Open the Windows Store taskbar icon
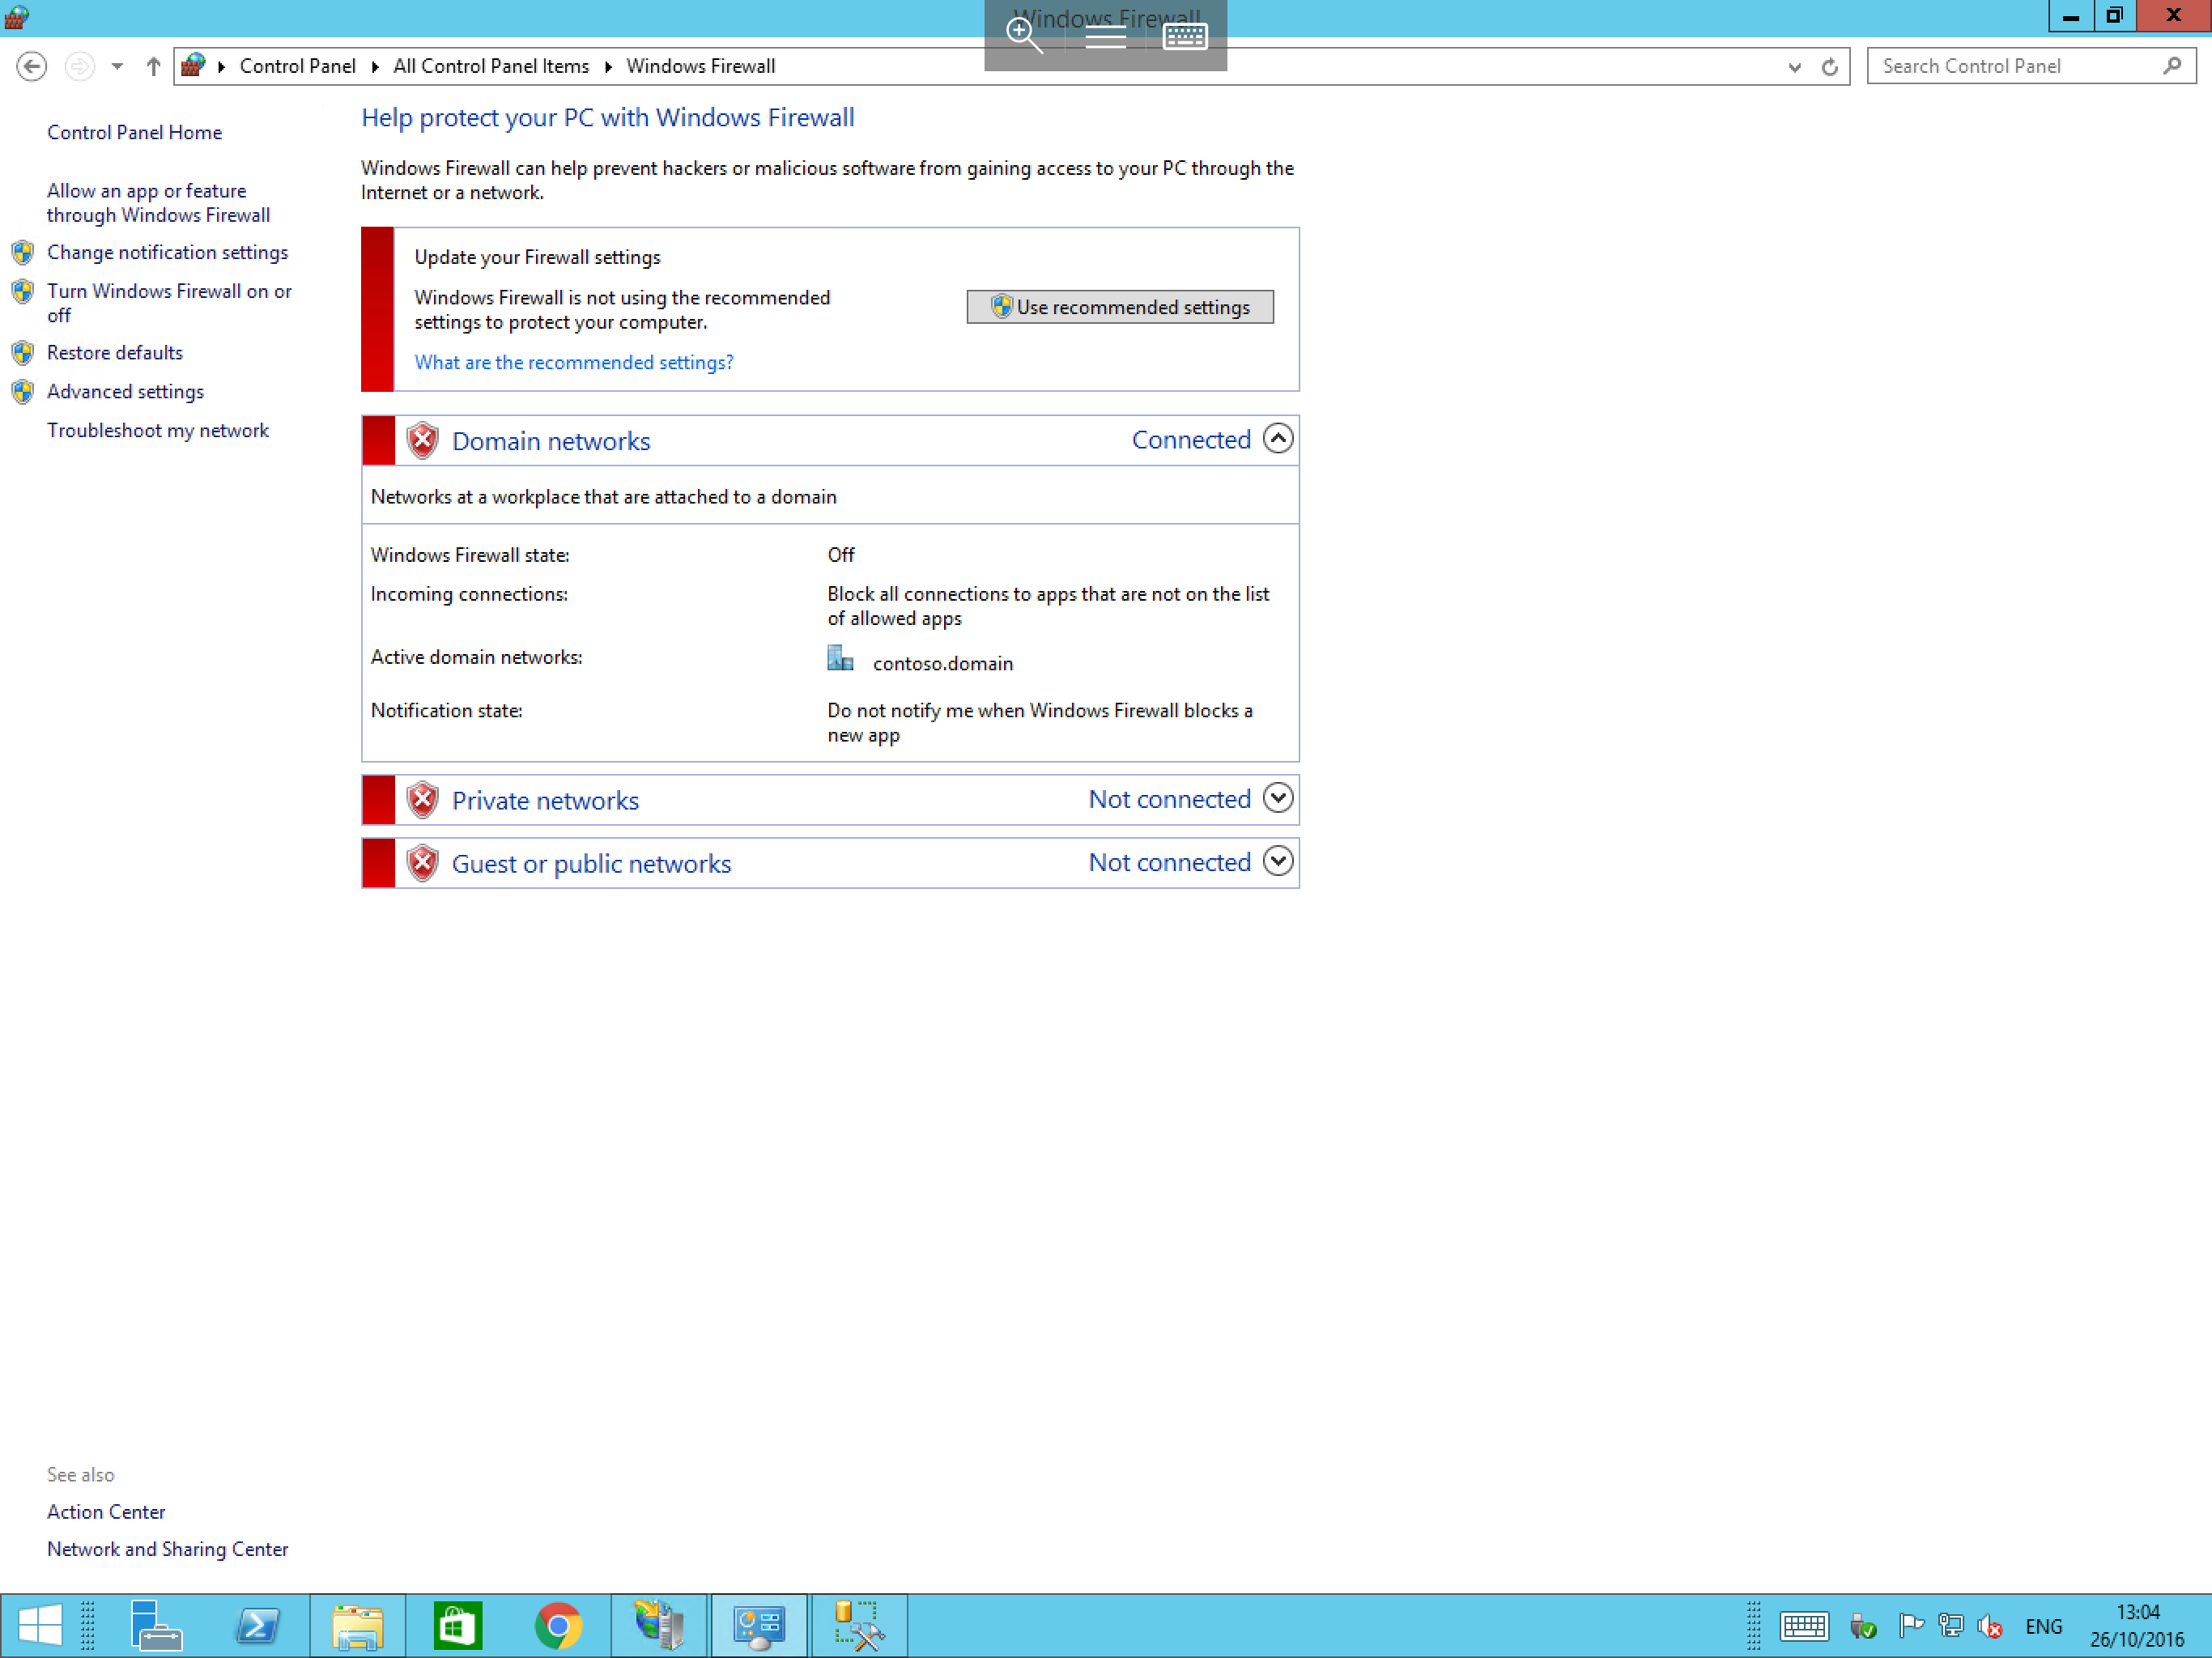Viewport: 2212px width, 1658px height. 458,1625
